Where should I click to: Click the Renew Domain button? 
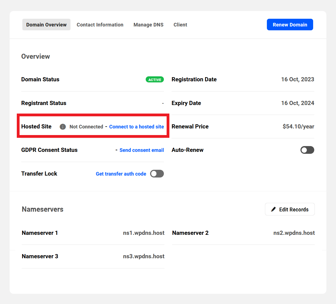[290, 25]
